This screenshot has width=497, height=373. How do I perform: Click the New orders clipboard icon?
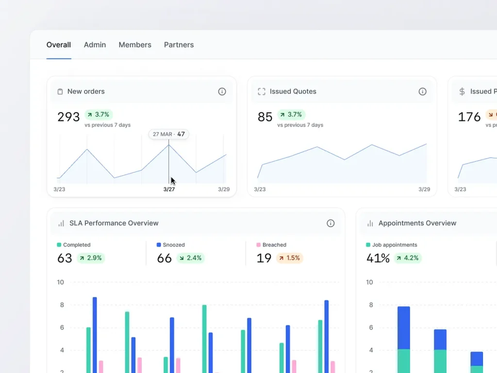click(x=60, y=92)
